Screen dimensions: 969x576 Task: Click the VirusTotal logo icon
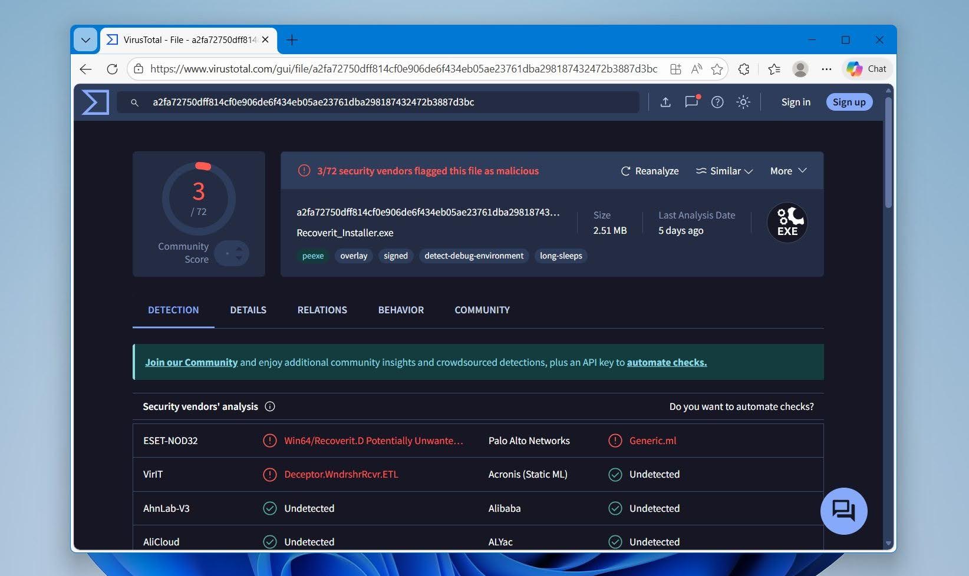(x=95, y=102)
